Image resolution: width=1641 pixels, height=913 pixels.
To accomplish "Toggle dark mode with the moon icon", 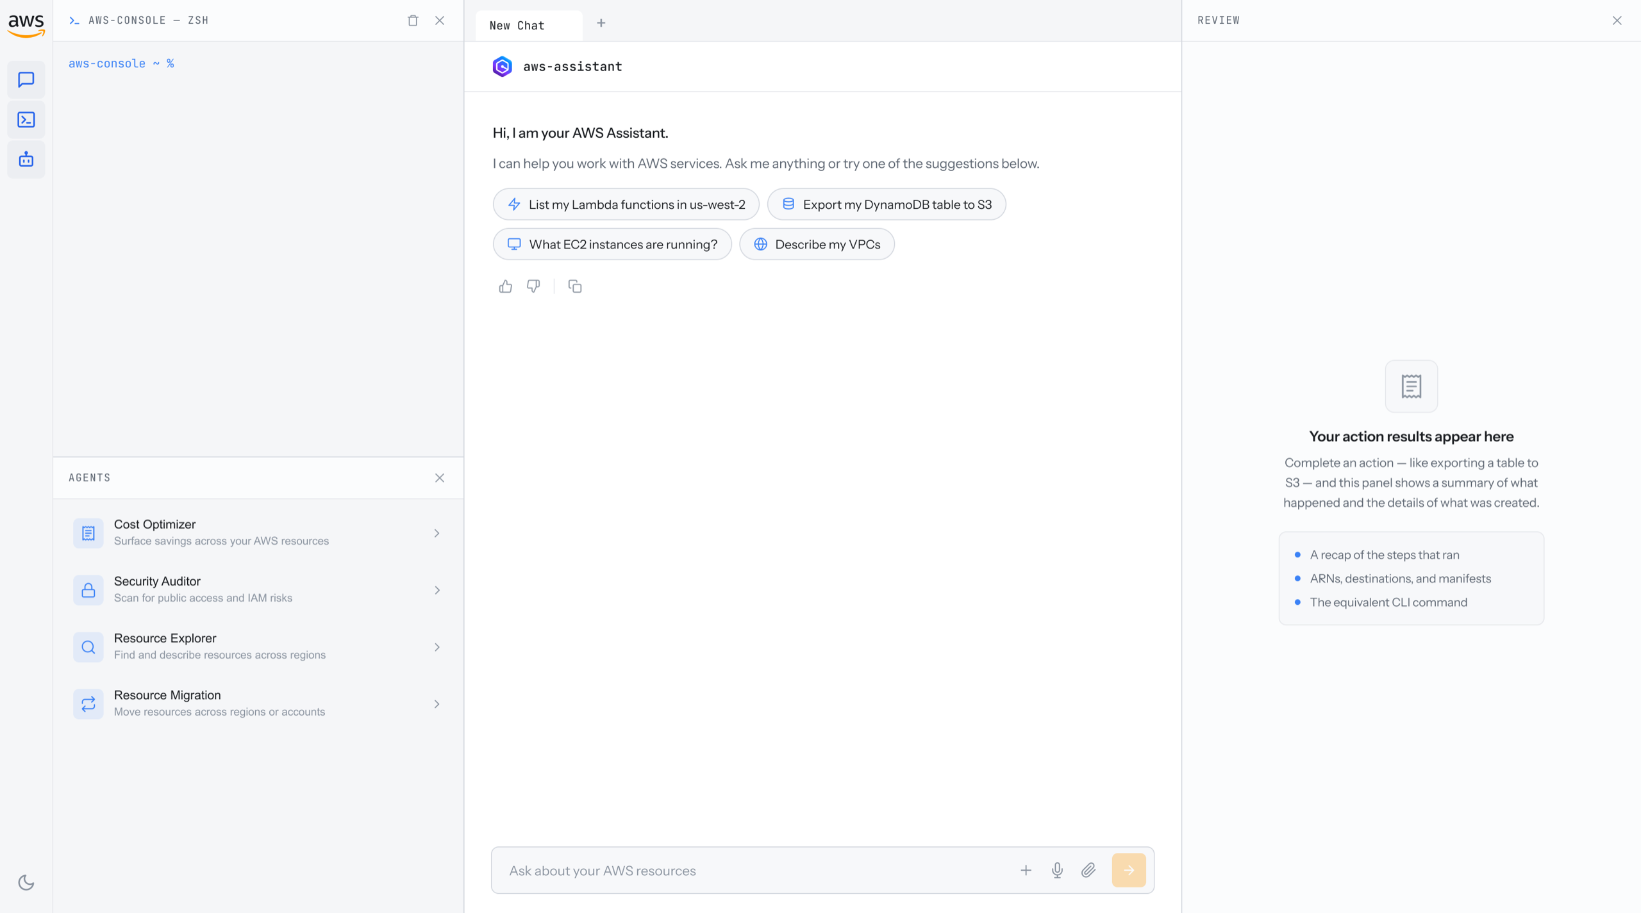I will pos(26,882).
